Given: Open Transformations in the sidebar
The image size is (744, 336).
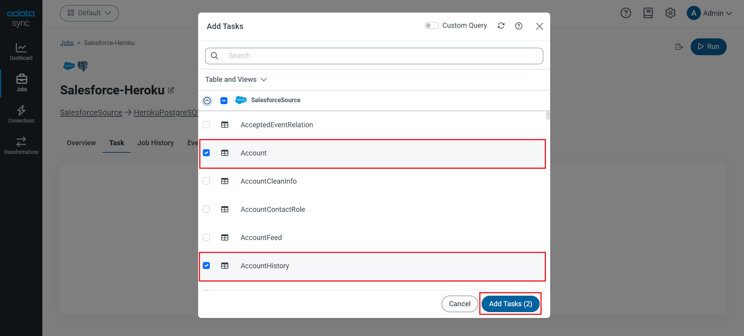Looking at the screenshot, I should [x=21, y=146].
